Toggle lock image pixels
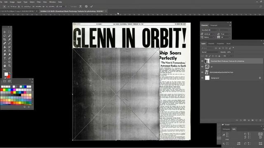Viewport: 264px width, 148px height. point(210,56)
